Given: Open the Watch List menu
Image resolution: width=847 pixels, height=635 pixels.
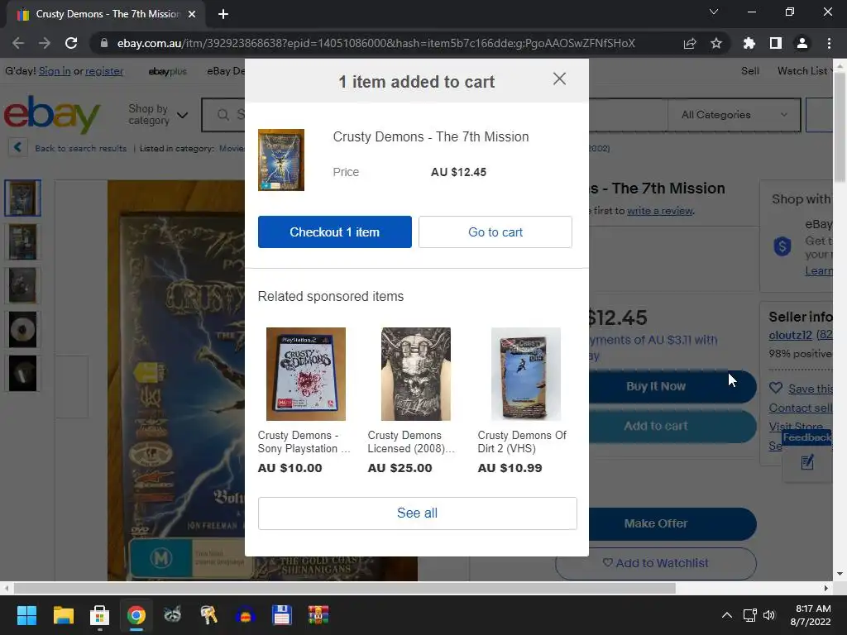Looking at the screenshot, I should point(804,71).
